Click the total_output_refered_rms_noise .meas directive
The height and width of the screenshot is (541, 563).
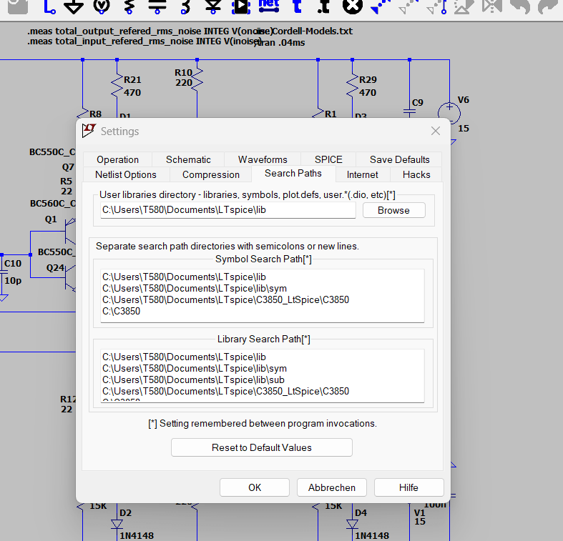pyautogui.click(x=150, y=31)
